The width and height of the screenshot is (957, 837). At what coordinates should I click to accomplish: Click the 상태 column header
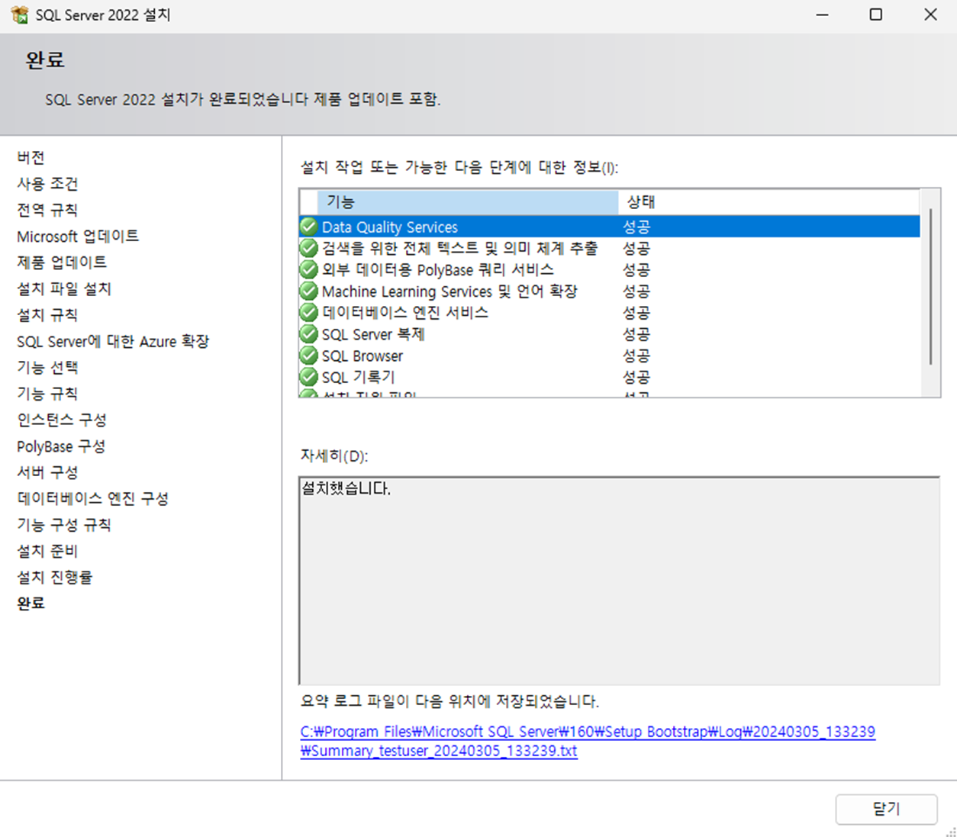click(768, 202)
